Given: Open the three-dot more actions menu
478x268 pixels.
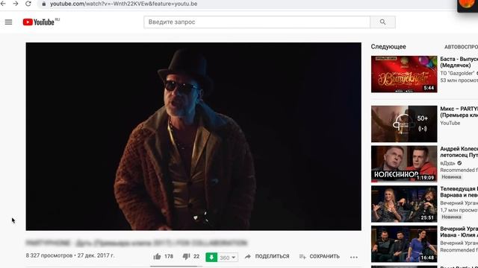Looking at the screenshot, I should [353, 257].
